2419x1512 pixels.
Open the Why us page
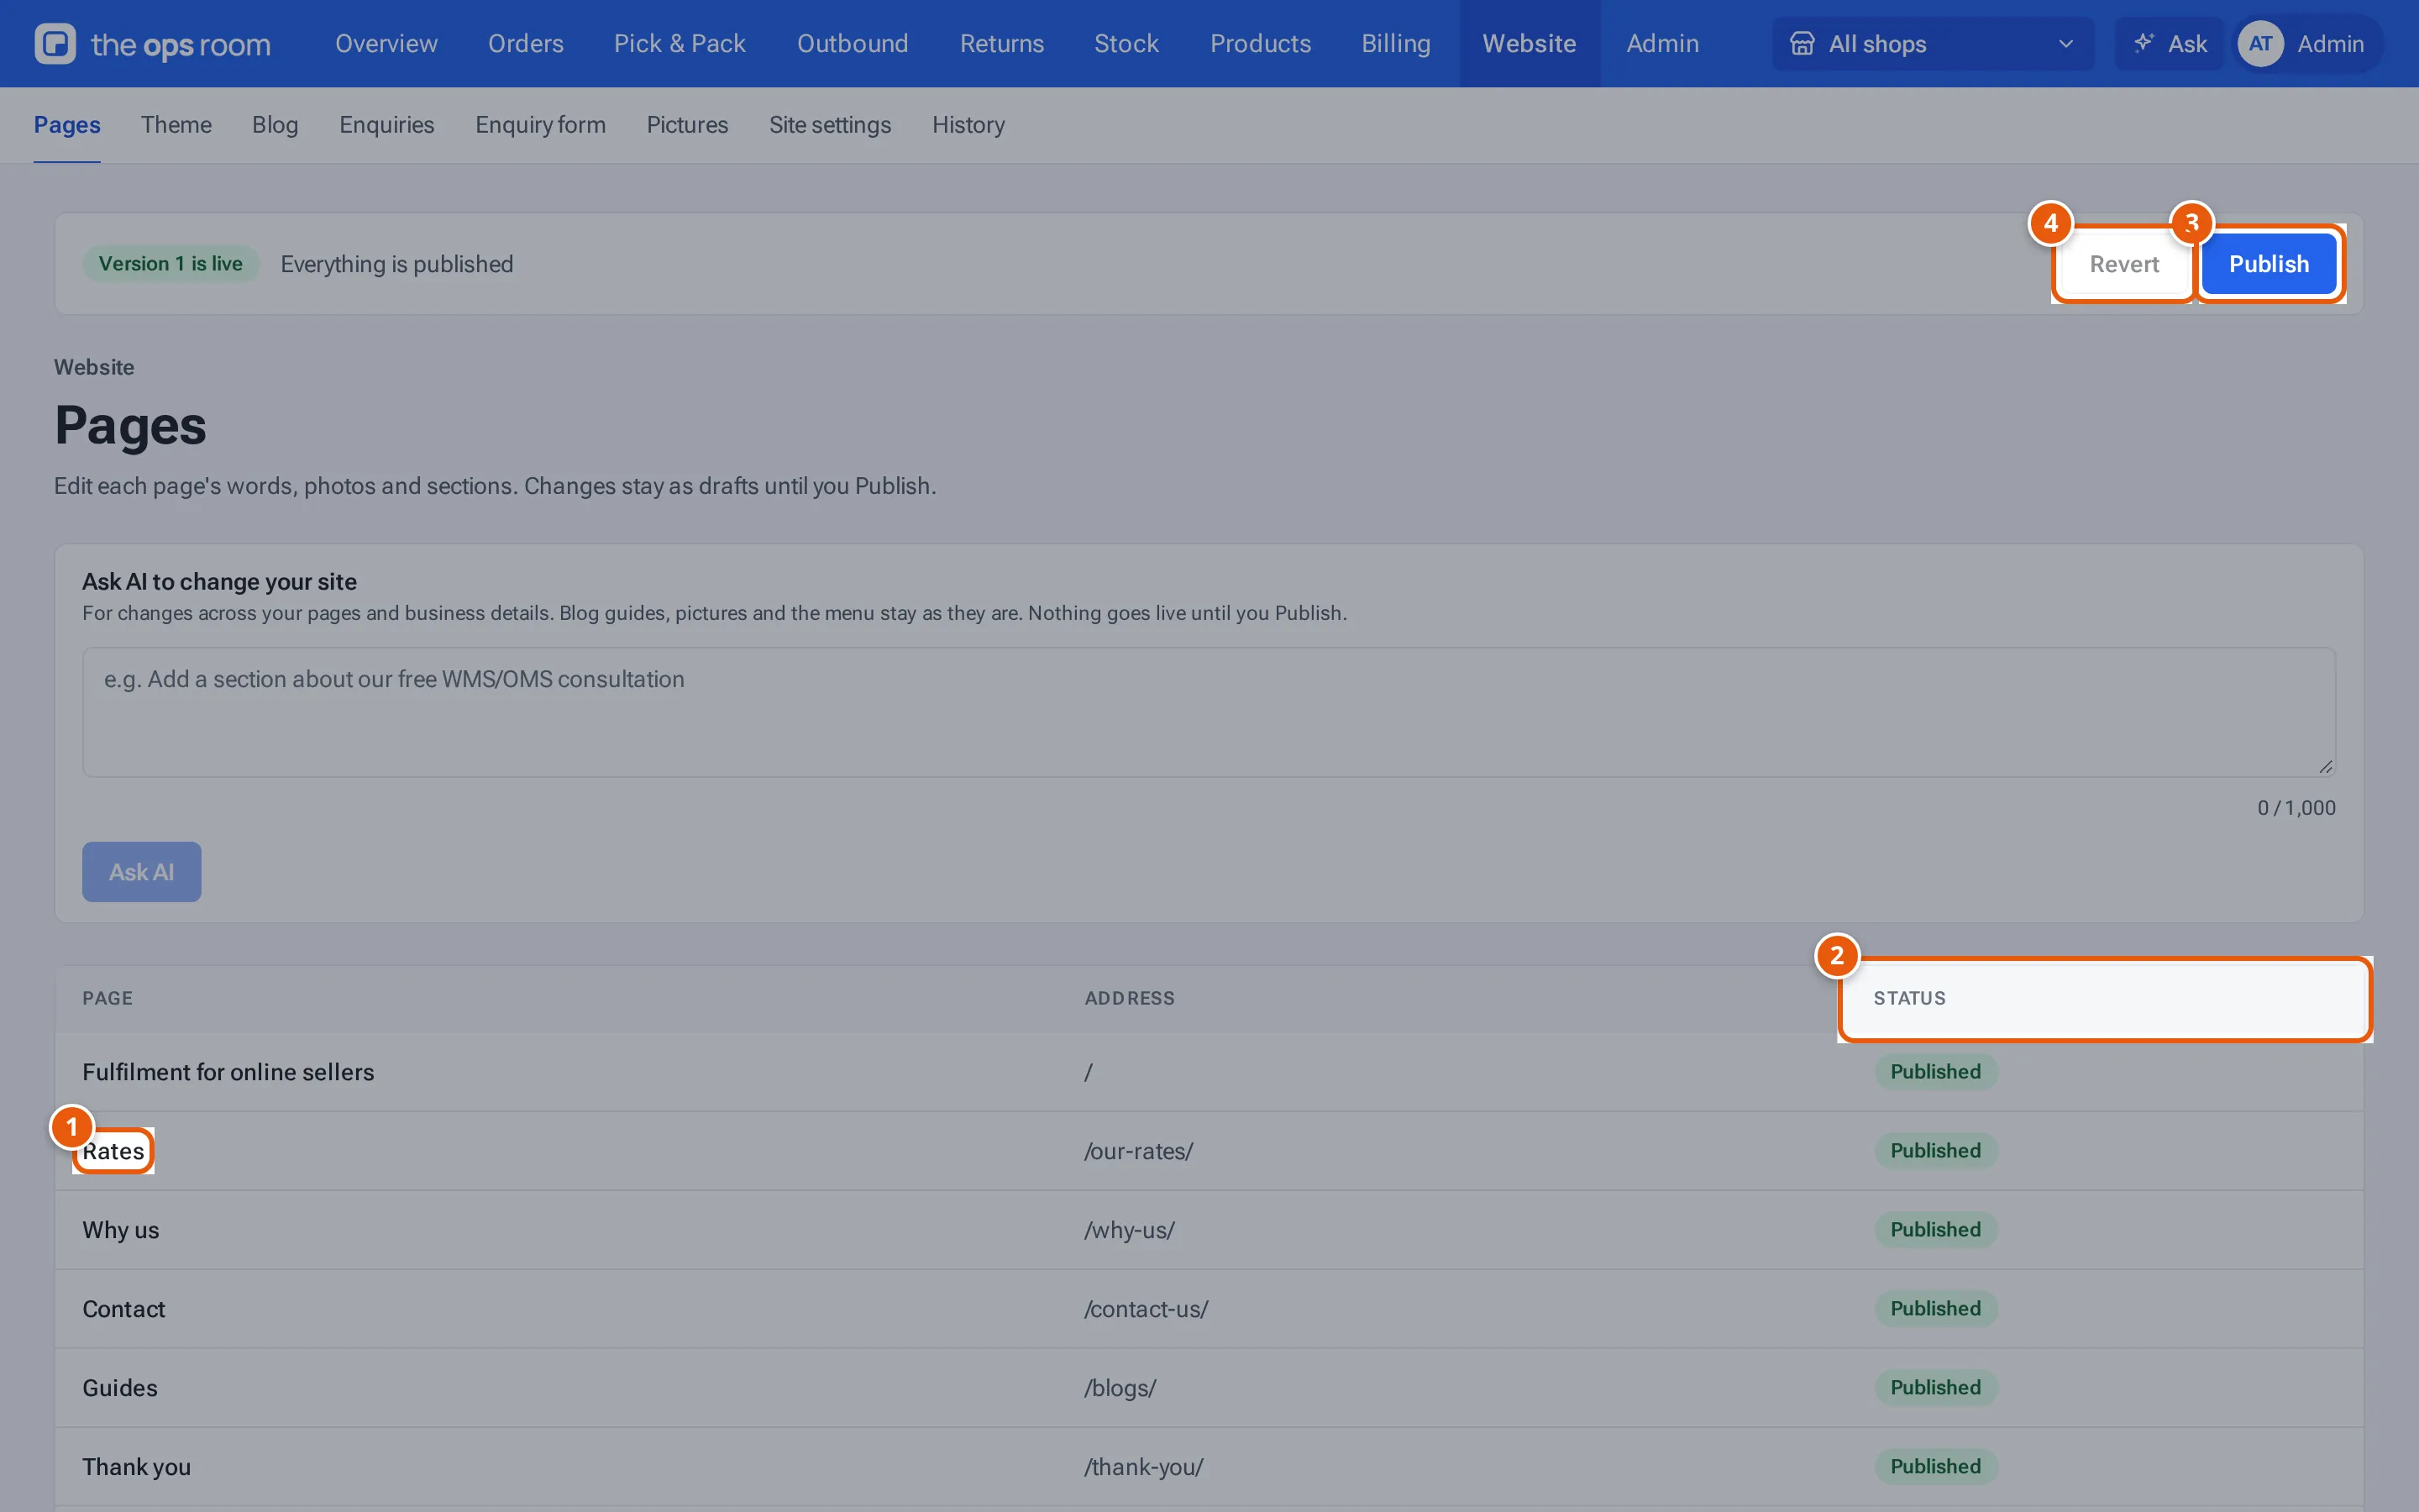(x=121, y=1230)
